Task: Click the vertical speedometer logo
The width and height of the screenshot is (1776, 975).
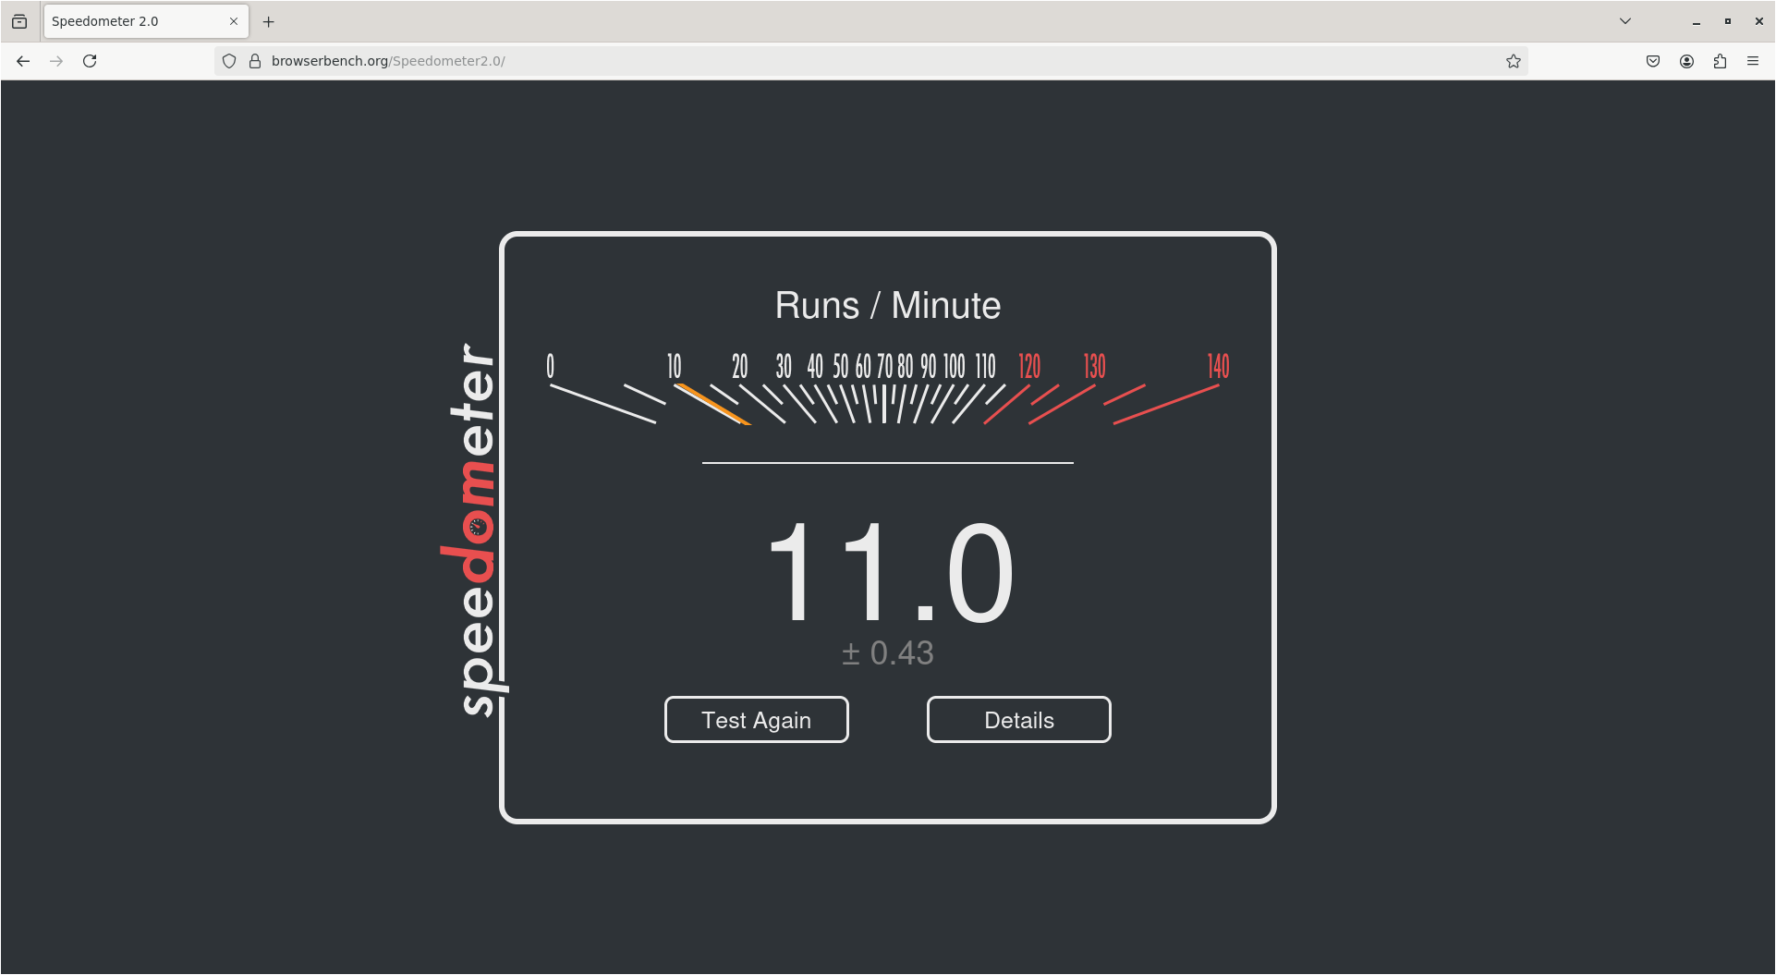Action: coord(473,530)
